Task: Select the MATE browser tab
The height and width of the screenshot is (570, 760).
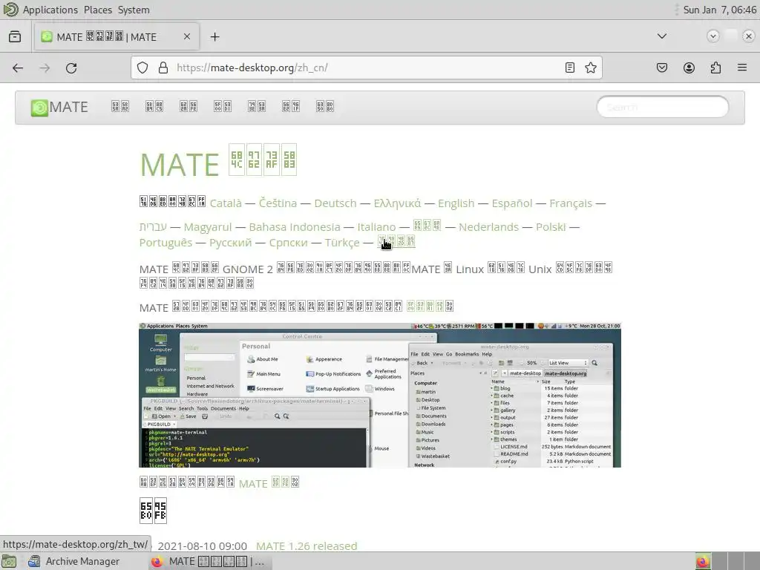Action: [117, 37]
